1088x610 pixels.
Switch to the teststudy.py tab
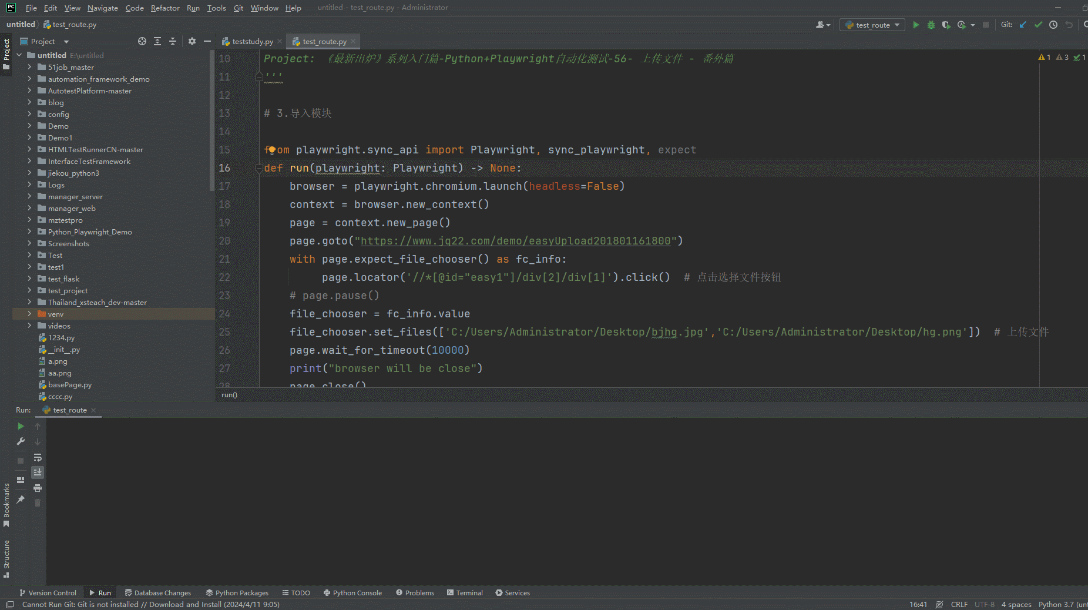[x=252, y=41]
